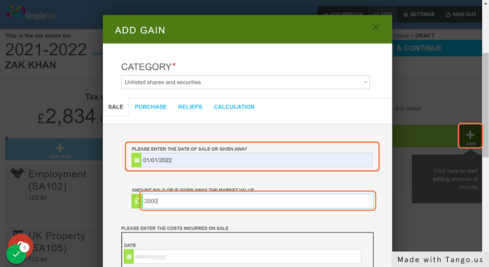Add a new page with plus icon
Image resolution: width=489 pixels, height=267 pixels.
(x=59, y=150)
